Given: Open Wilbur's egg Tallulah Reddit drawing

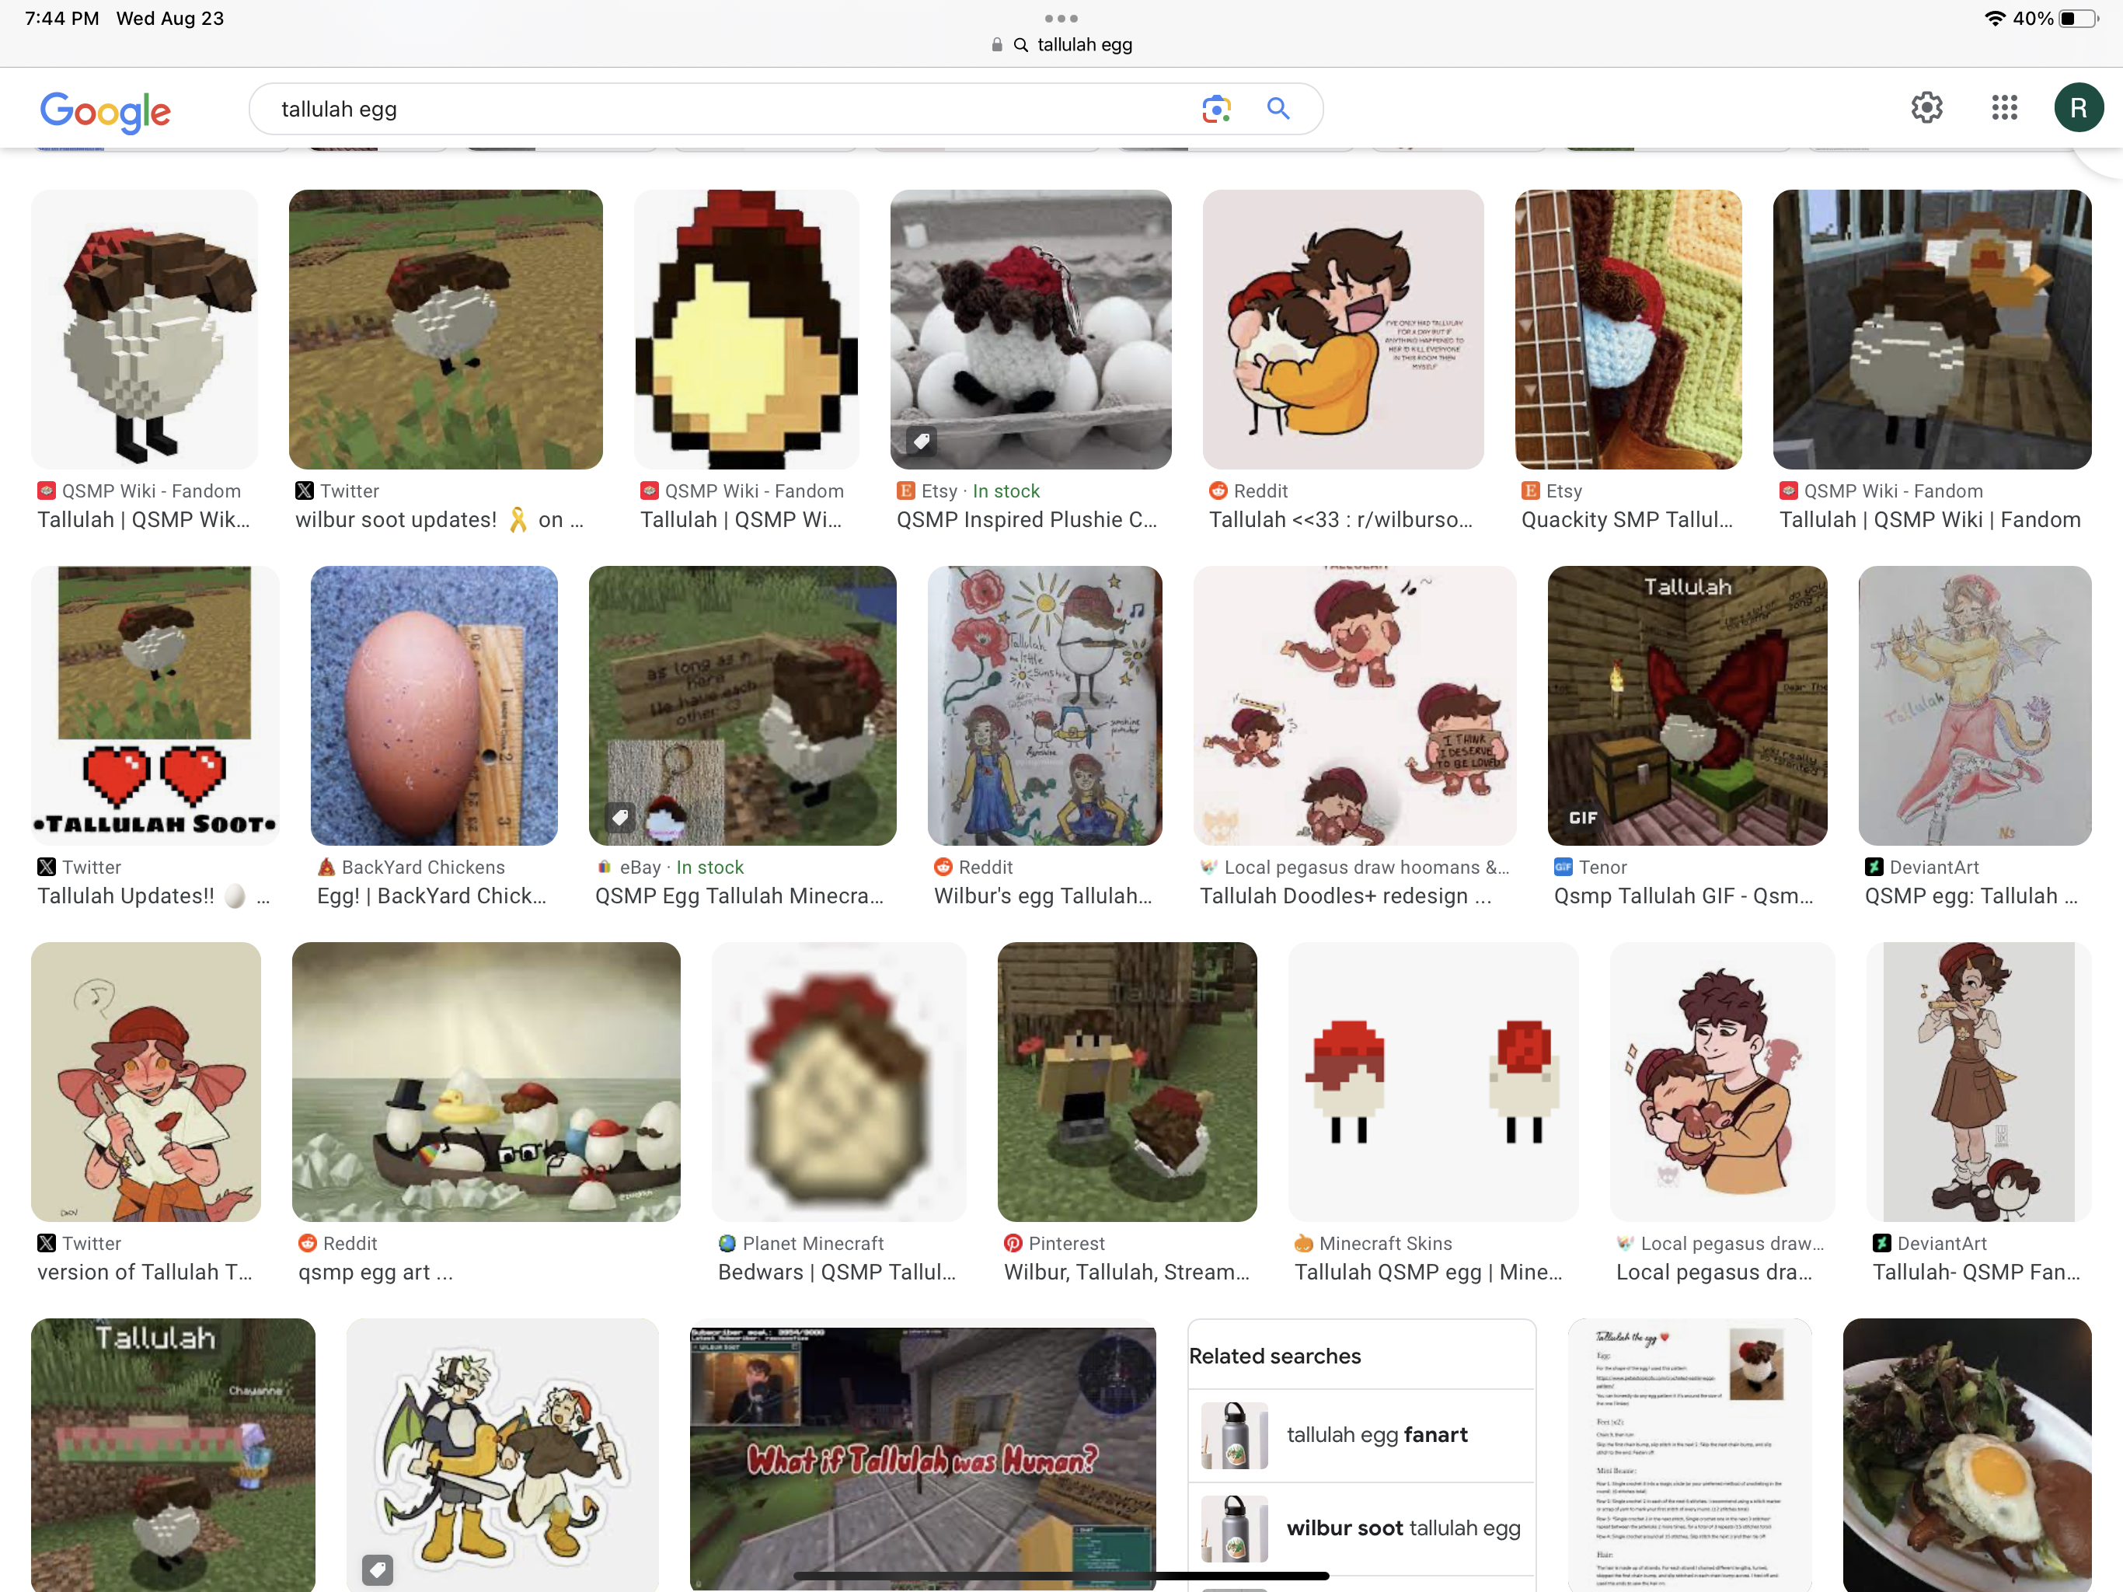Looking at the screenshot, I should click(x=1045, y=706).
